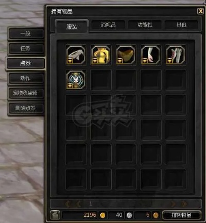The height and width of the screenshot is (223, 206).
Task: Click the yellow shorts costume item
Action: pos(126,55)
